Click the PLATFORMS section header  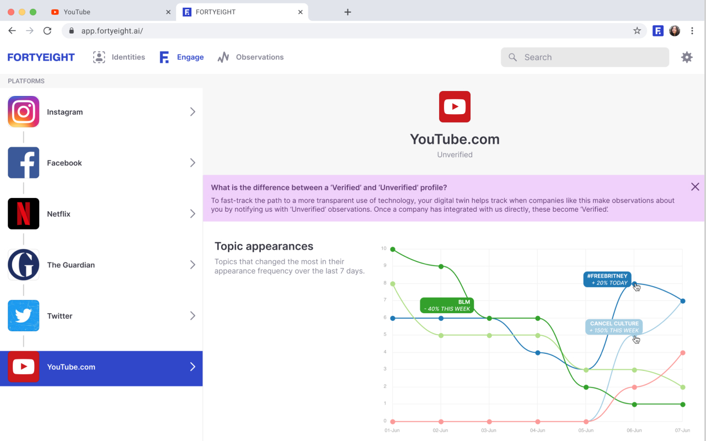point(26,81)
